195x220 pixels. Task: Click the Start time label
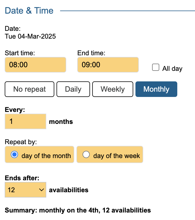20,53
